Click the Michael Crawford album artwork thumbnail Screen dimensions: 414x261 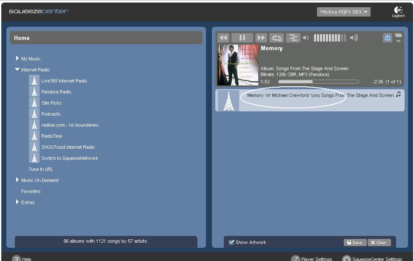(237, 65)
